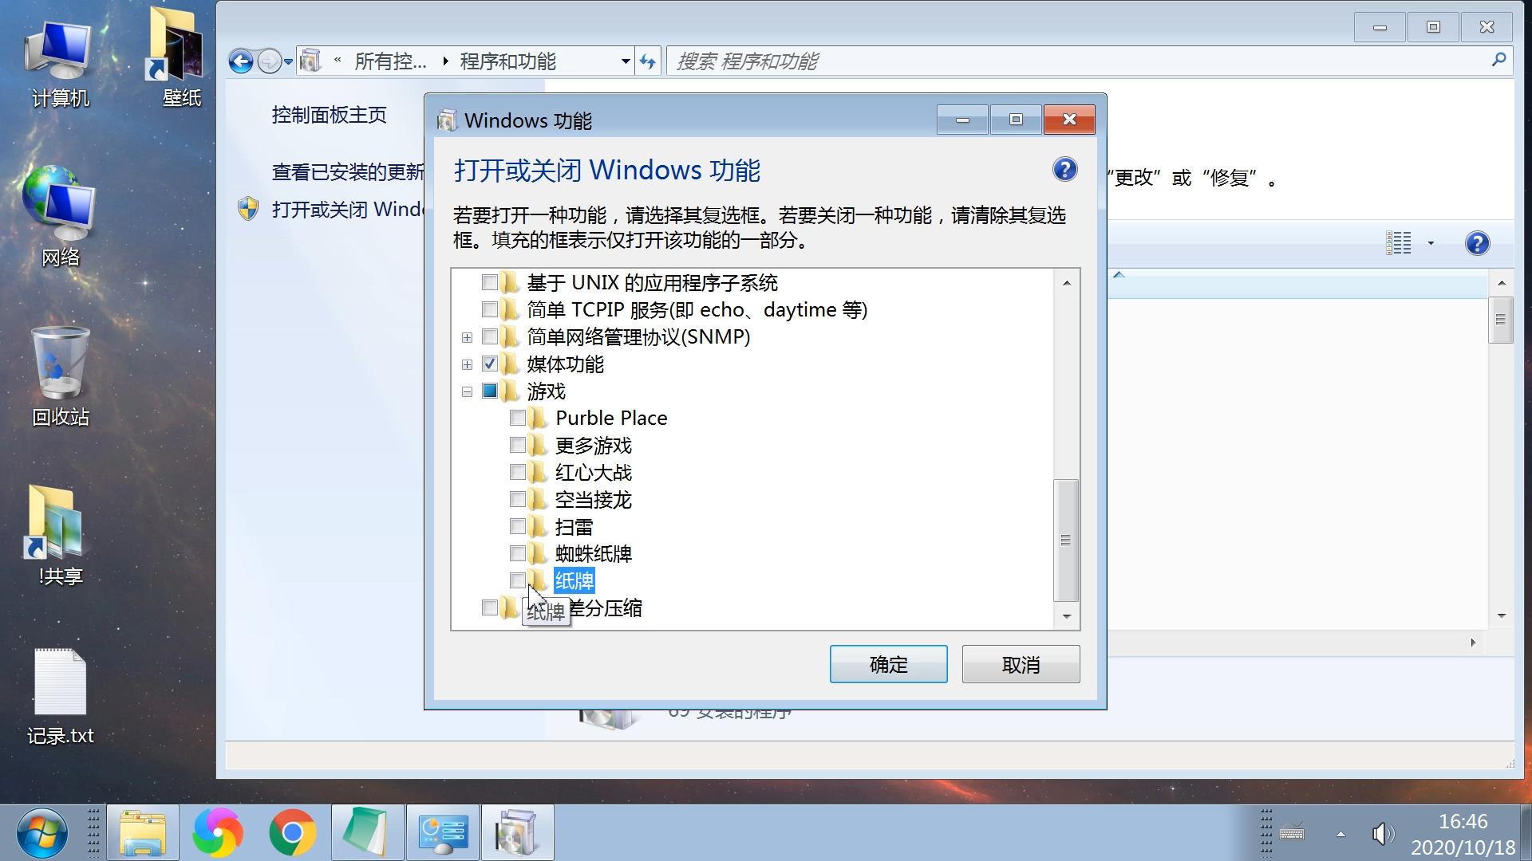Viewport: 1532px width, 861px height.
Task: Open the 网络 desktop icon
Action: click(60, 215)
